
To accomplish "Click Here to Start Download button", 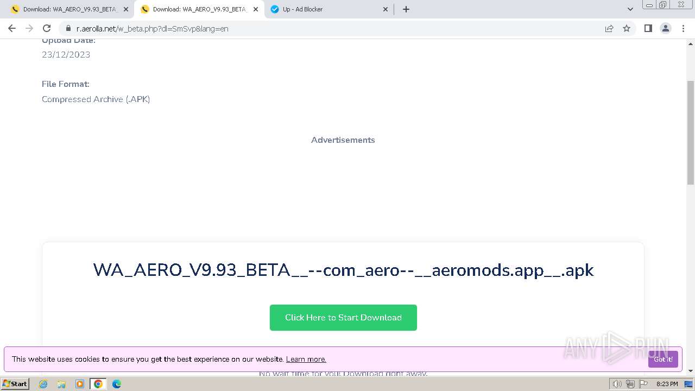I will coord(343,318).
